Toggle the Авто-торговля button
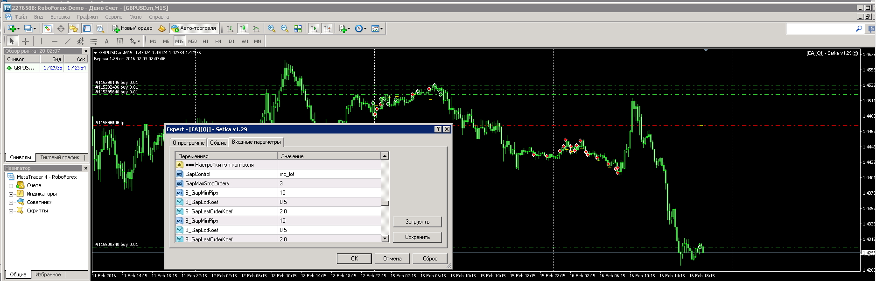 pyautogui.click(x=194, y=28)
